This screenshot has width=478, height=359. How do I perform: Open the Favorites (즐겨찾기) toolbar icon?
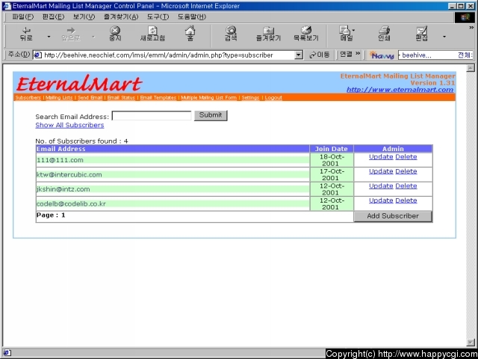[x=268, y=34]
